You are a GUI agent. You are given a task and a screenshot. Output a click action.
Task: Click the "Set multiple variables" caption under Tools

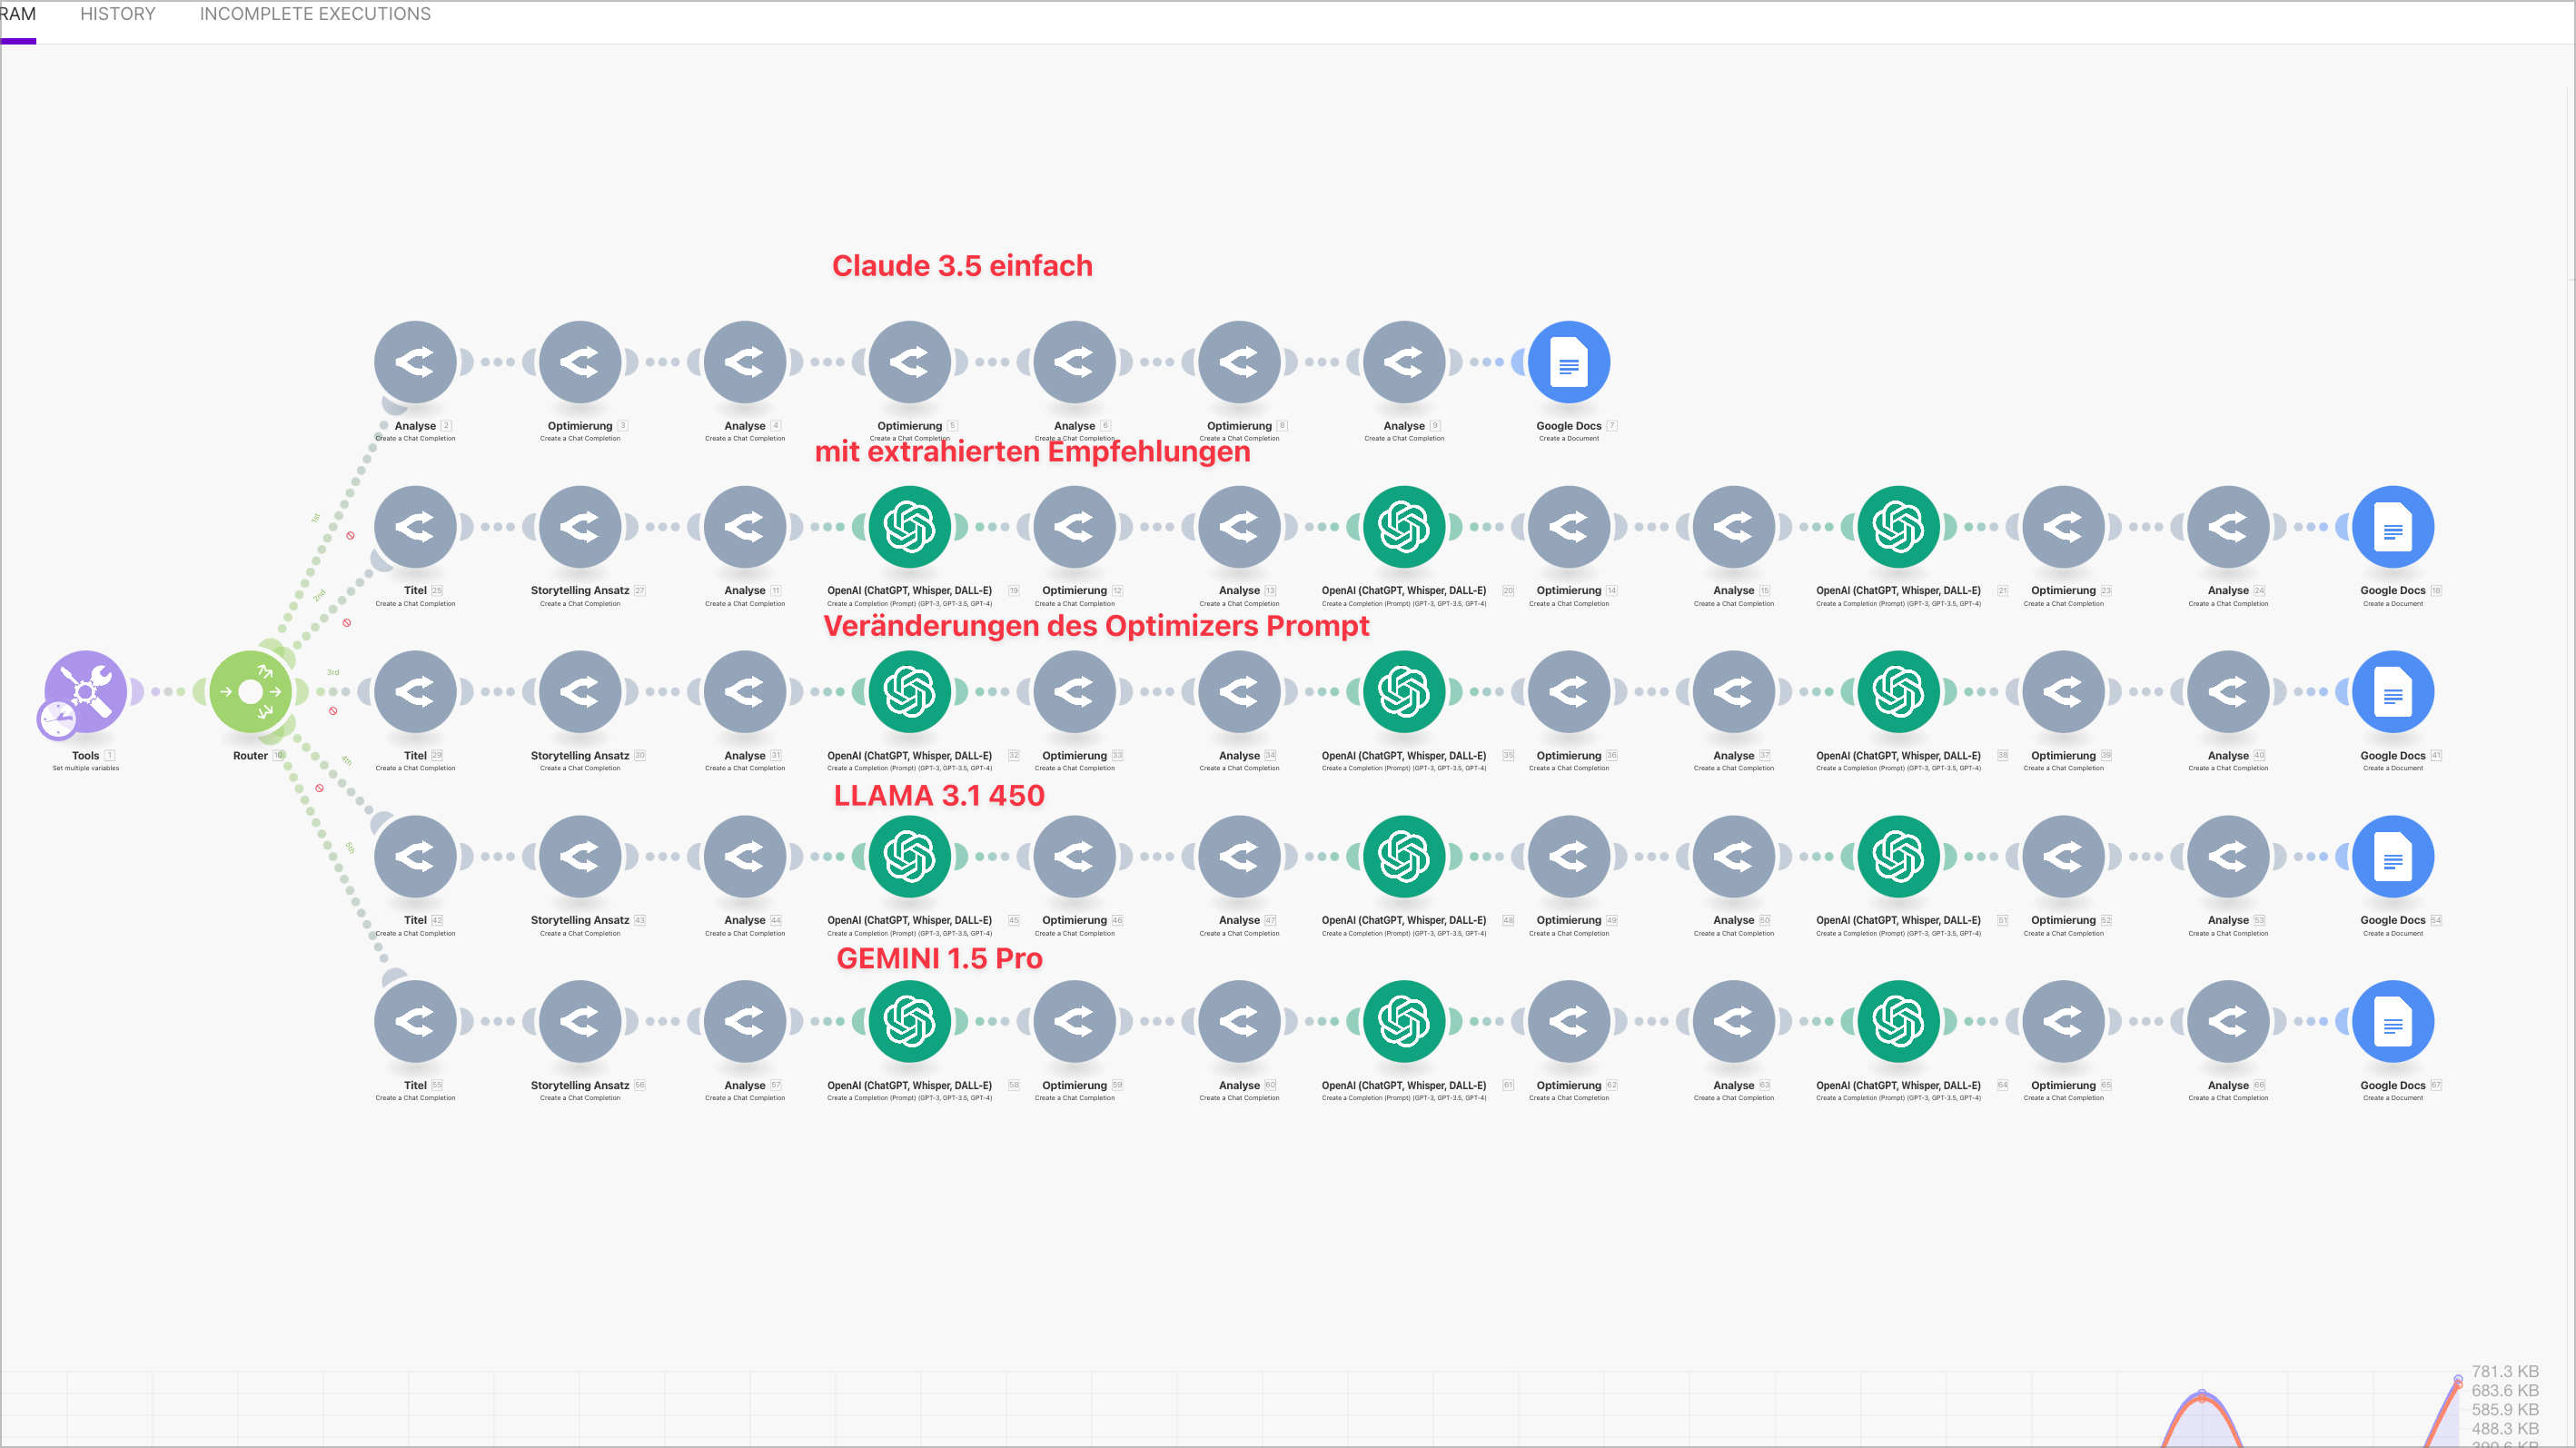86,769
